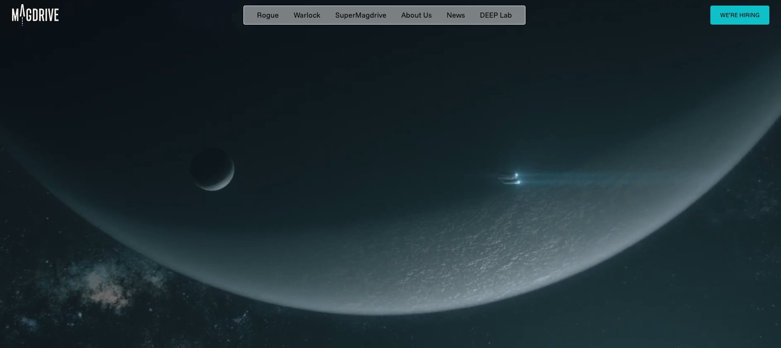This screenshot has width=781, height=348.
Task: Open the About Us page
Action: click(x=416, y=15)
